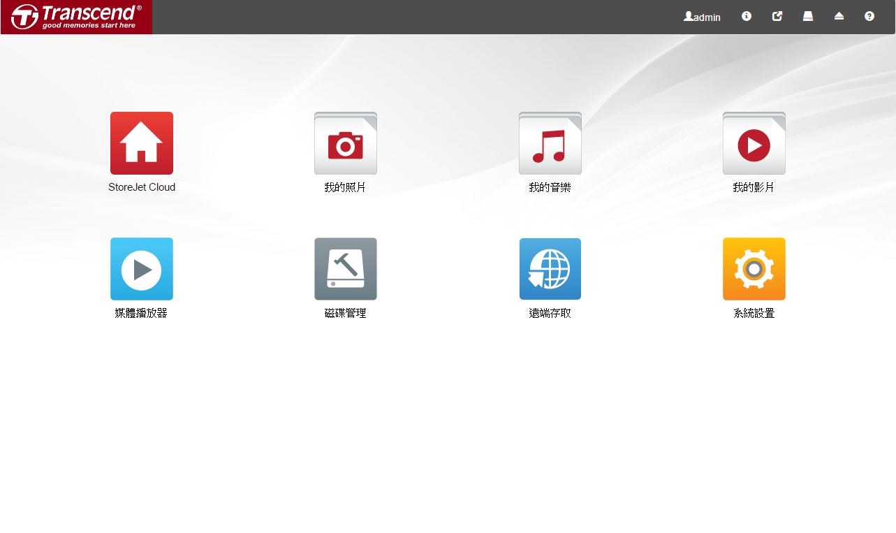Click the external link share icon

tap(777, 16)
